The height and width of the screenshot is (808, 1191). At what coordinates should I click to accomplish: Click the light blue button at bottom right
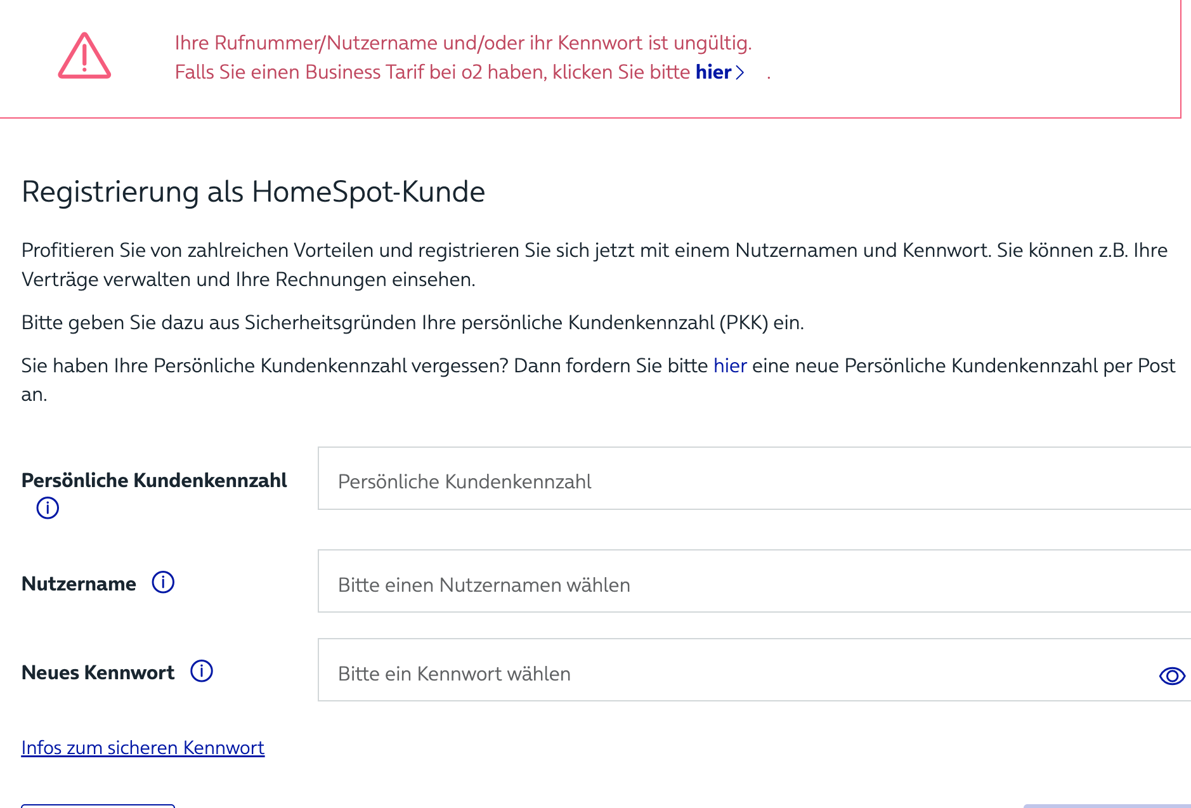pos(1107,806)
